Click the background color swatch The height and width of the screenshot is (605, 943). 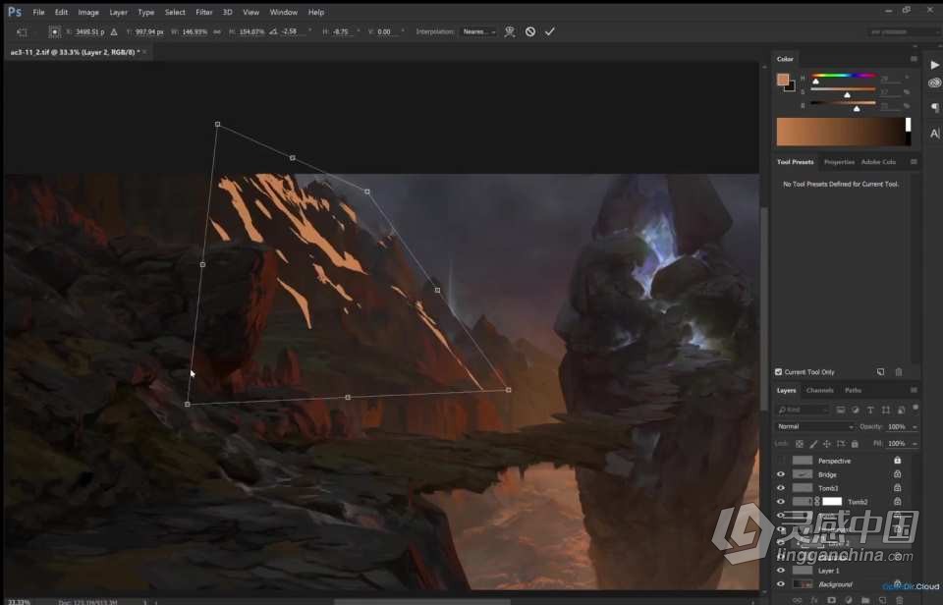coord(790,86)
